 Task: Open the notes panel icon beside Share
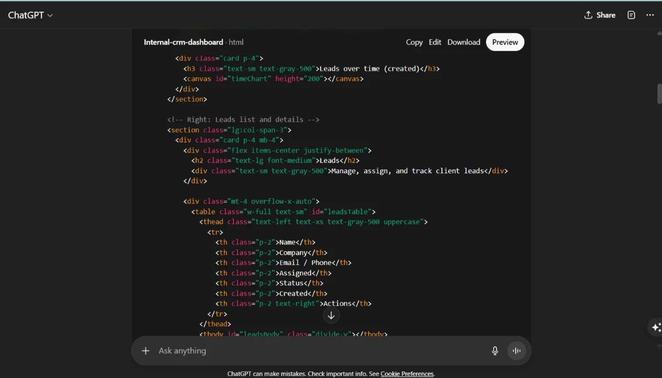click(632, 15)
